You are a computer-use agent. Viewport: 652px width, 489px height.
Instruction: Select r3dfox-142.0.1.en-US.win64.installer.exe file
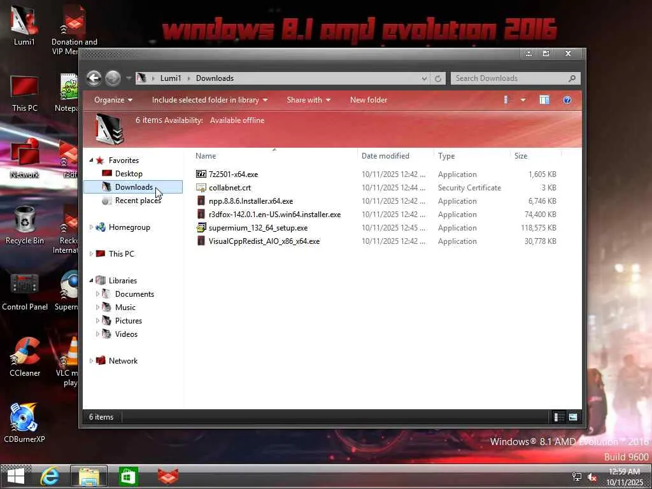point(274,214)
